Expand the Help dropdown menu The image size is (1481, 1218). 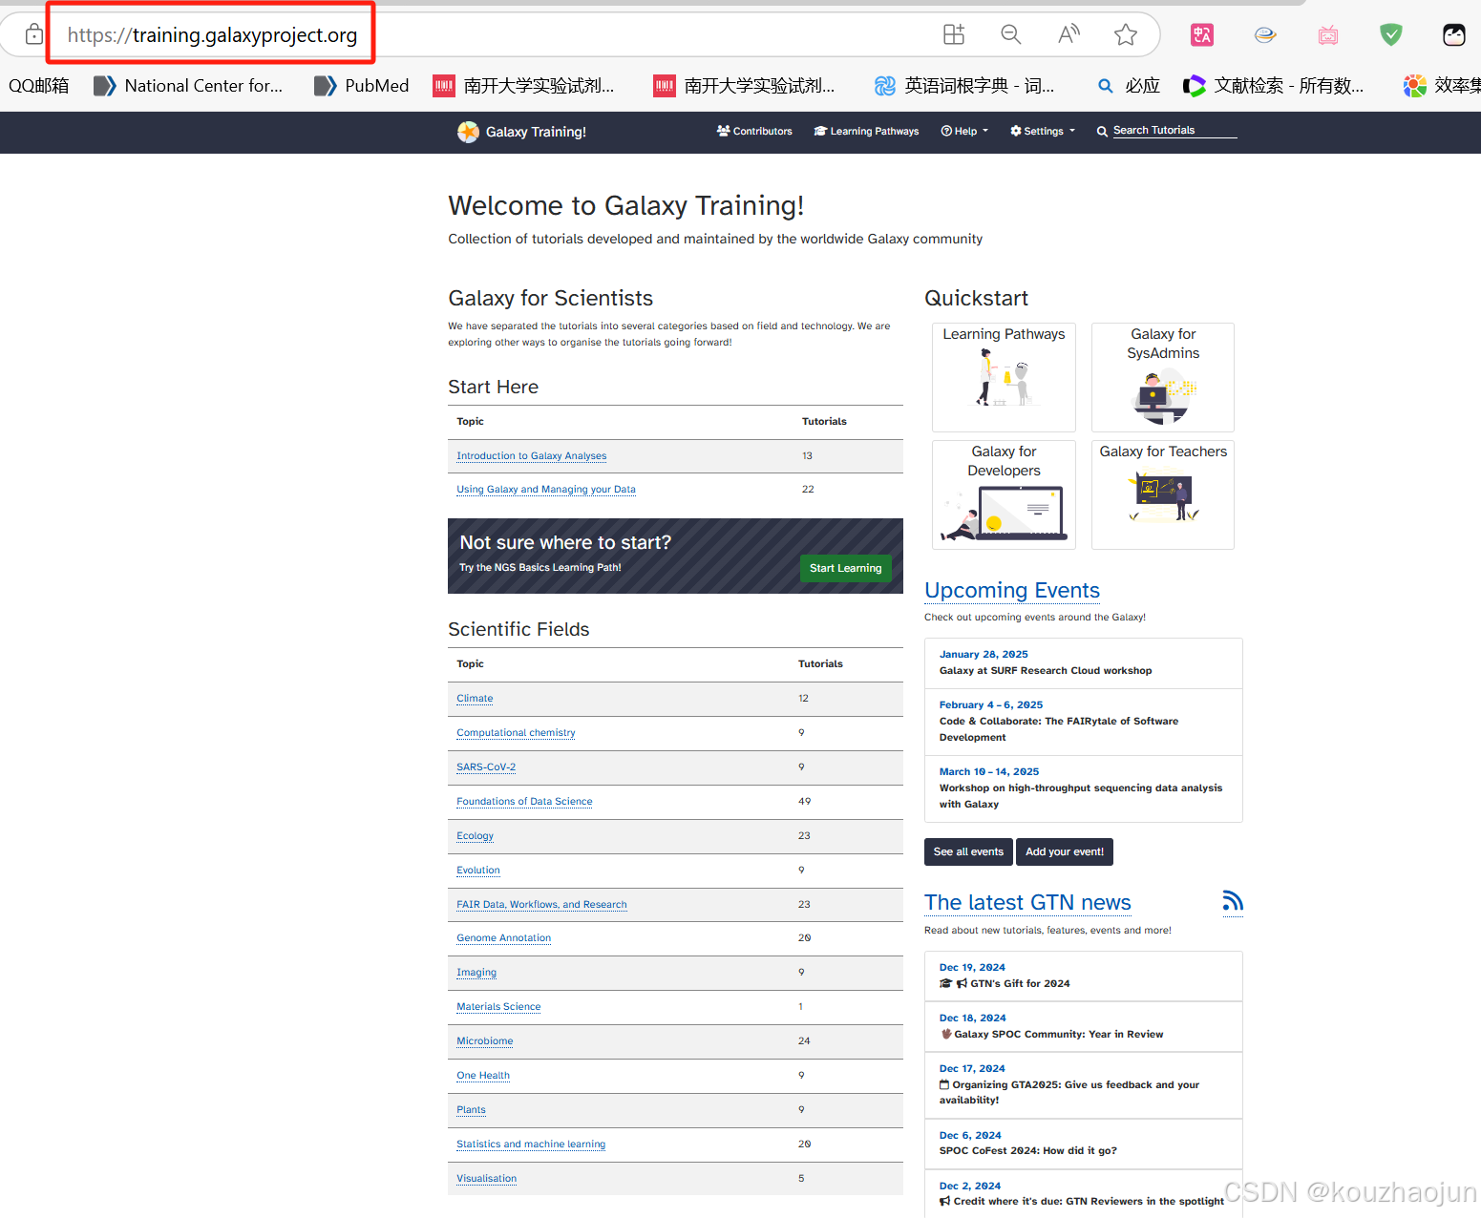pyautogui.click(x=964, y=132)
